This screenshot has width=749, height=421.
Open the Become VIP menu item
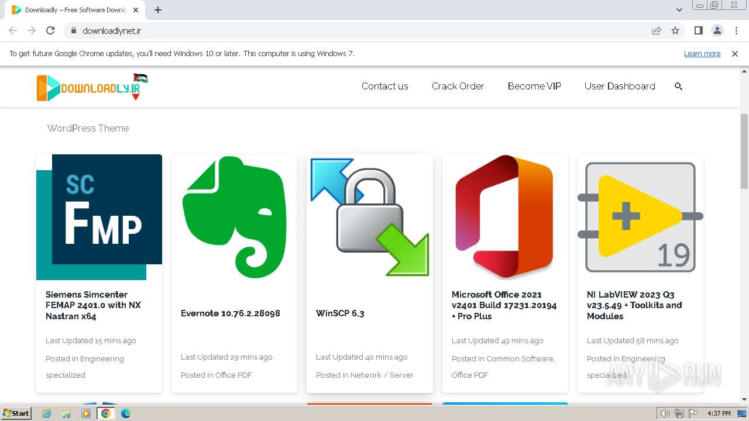534,87
